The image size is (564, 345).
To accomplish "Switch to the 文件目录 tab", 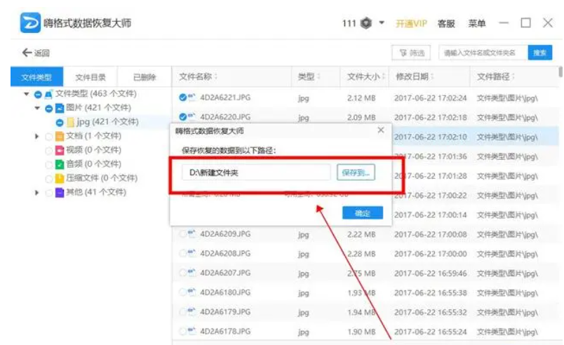I will coord(90,77).
